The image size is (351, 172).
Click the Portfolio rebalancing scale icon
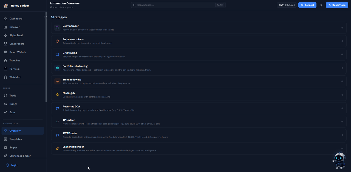[x=57, y=68]
